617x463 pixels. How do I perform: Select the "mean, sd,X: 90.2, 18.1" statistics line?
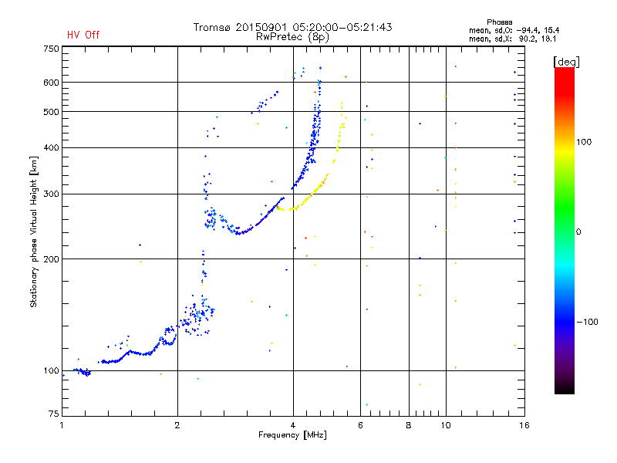(x=512, y=39)
